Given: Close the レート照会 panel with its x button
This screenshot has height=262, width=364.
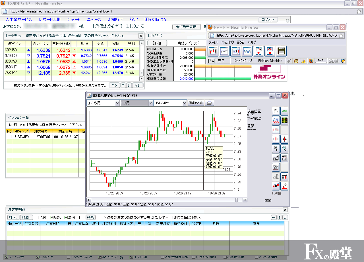Looking at the screenshot, I should (141, 36).
